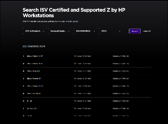Click Windows 11 (64-bit) in ZBook Firefly 14 G11 row

(x=121, y=56)
